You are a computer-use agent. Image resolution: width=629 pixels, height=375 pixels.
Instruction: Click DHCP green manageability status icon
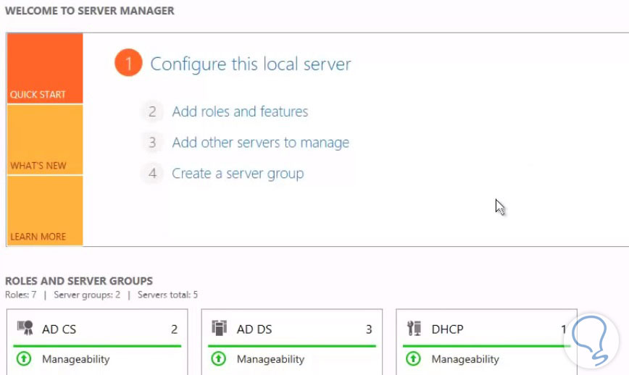click(414, 359)
